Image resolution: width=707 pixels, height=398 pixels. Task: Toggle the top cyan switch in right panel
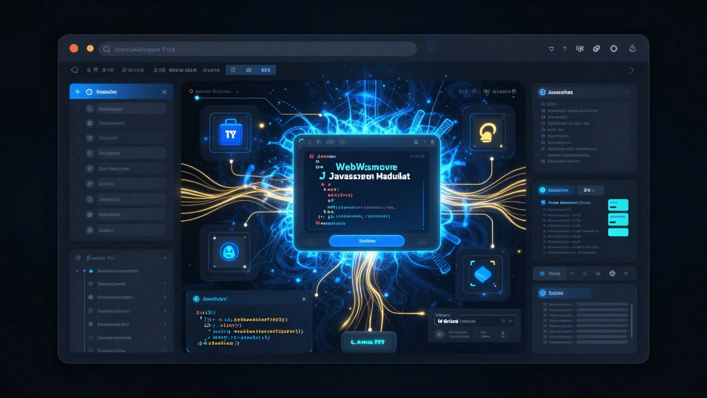[x=618, y=205]
